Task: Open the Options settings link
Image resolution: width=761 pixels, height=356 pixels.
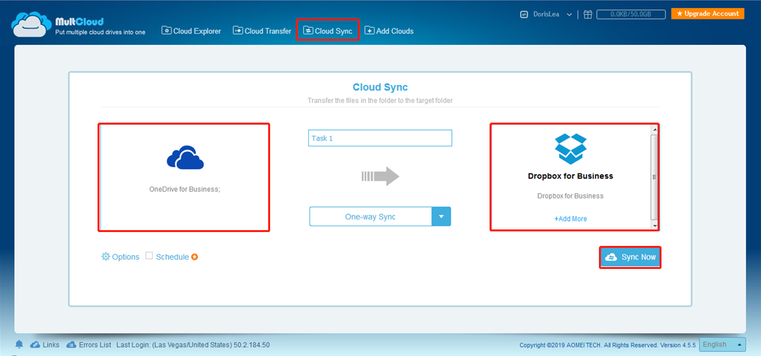Action: tap(120, 257)
